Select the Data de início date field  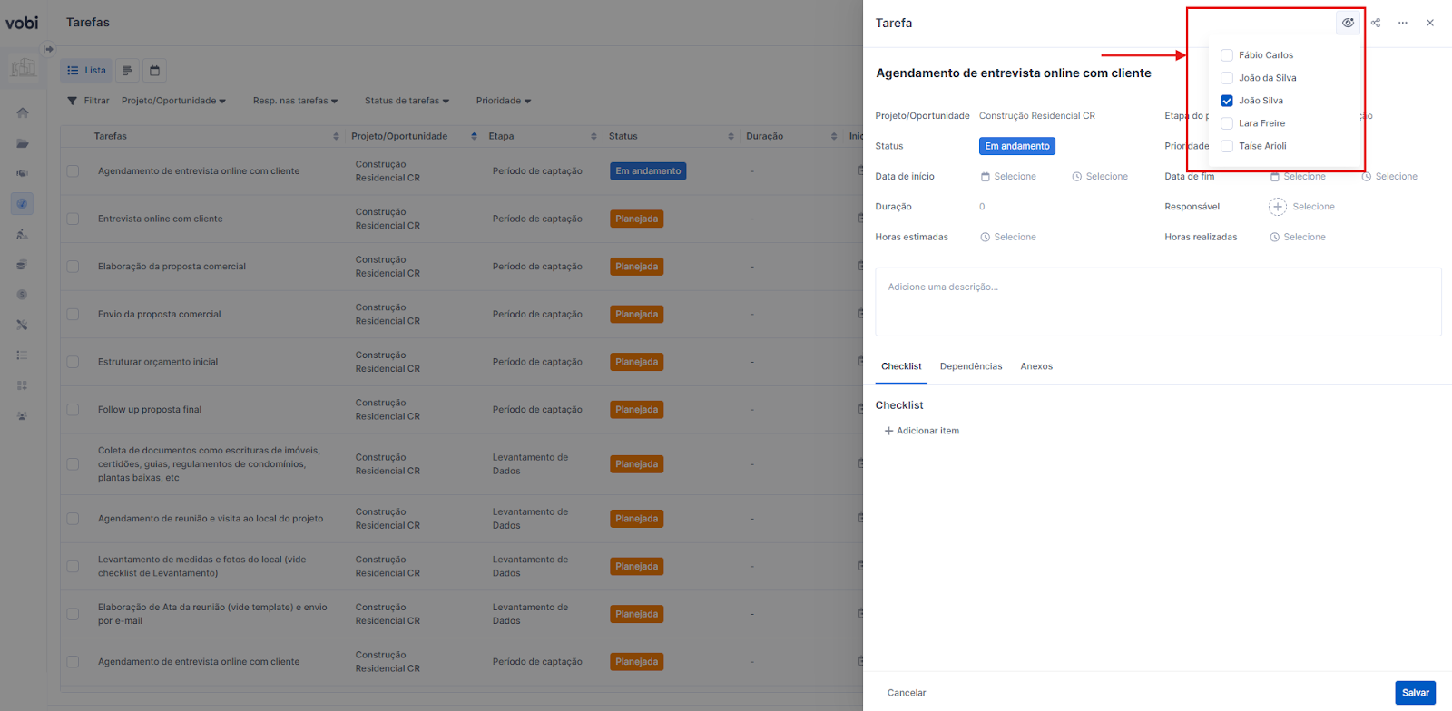pyautogui.click(x=1008, y=177)
